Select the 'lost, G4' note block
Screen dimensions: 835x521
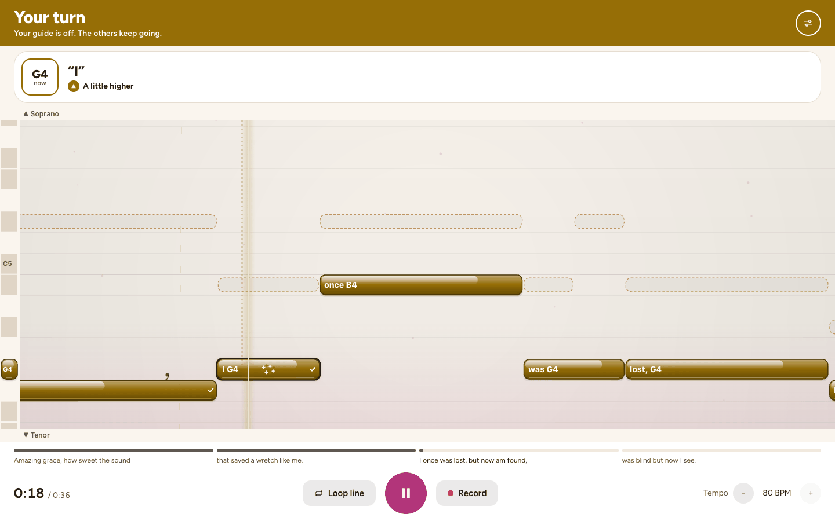(727, 369)
